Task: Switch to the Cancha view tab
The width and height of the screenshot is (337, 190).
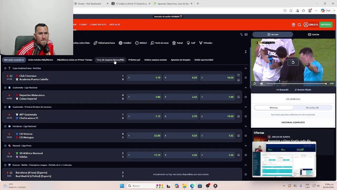Action: [x=314, y=34]
